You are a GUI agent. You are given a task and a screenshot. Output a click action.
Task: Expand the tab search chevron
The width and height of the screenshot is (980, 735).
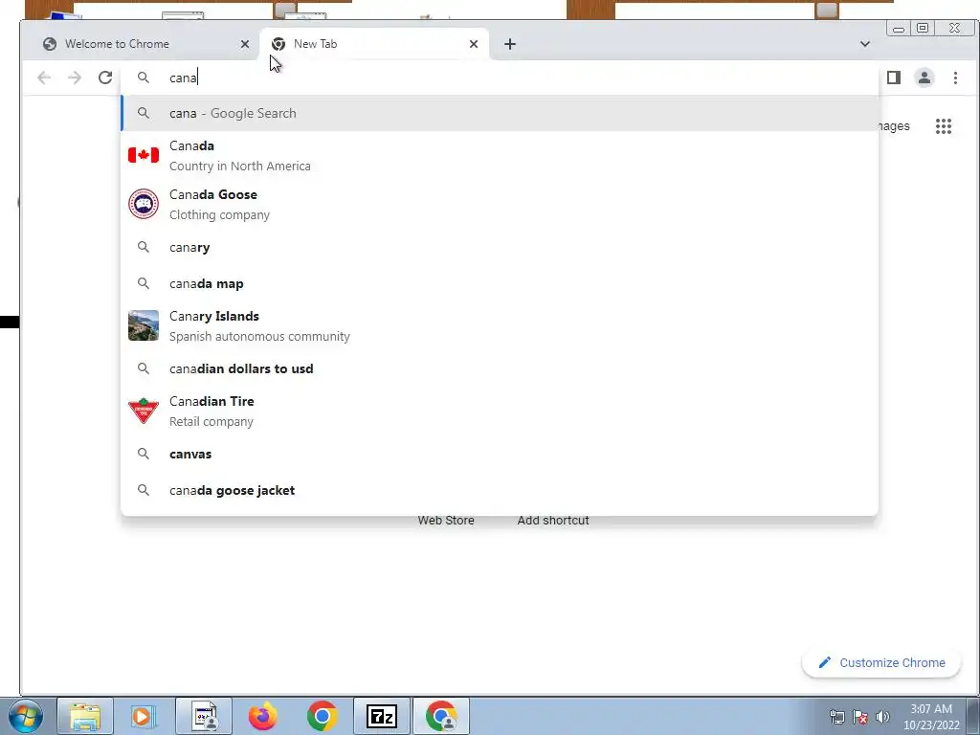[x=865, y=44]
